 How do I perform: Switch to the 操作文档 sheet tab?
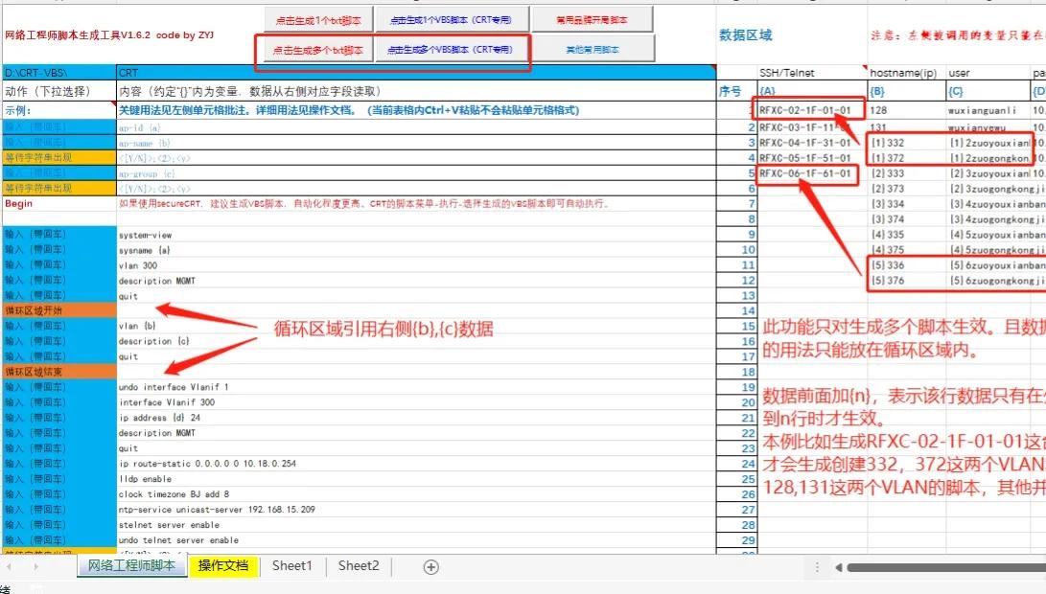(x=221, y=566)
